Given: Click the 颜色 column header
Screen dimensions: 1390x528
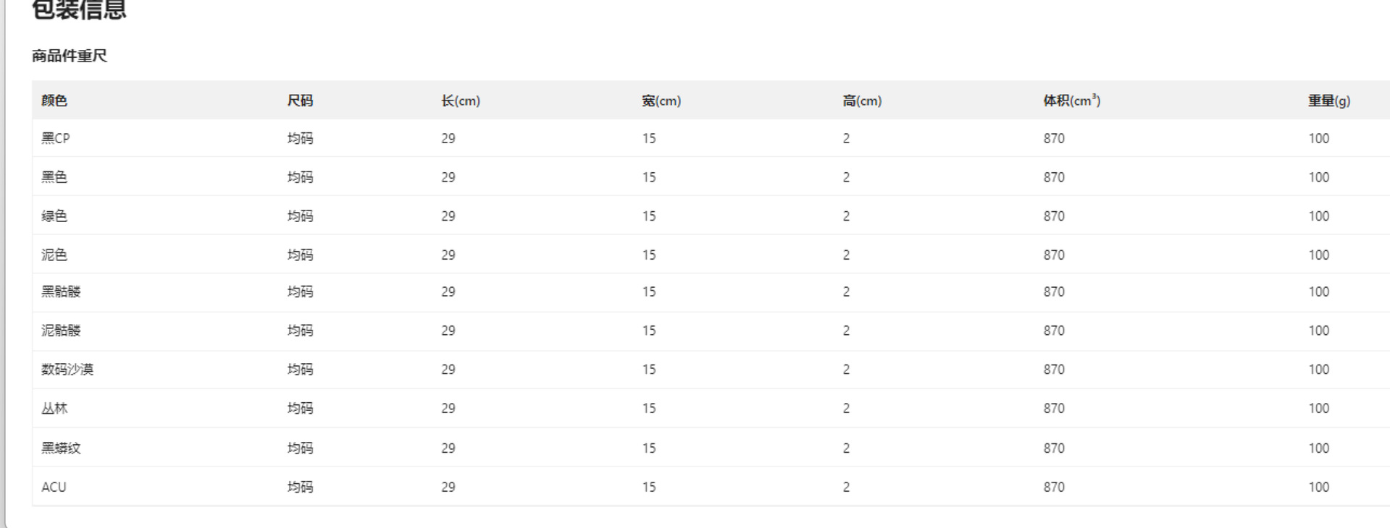Looking at the screenshot, I should pyautogui.click(x=54, y=101).
